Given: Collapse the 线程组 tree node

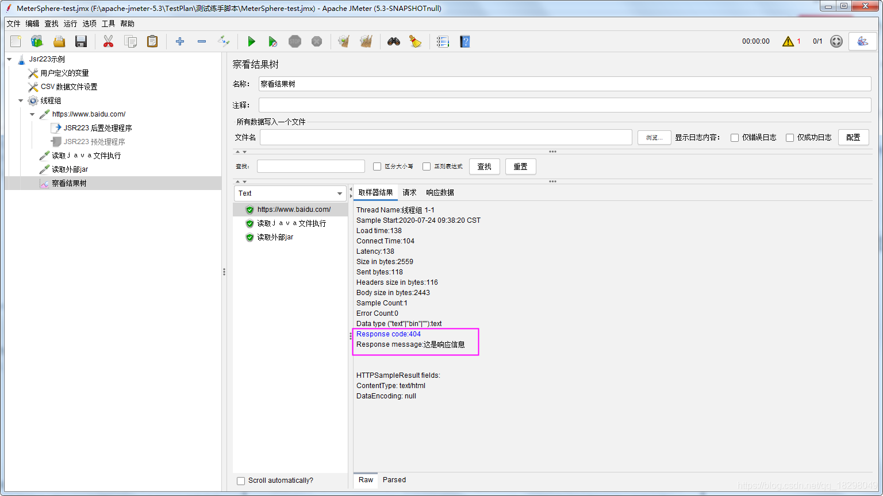Looking at the screenshot, I should (21, 100).
